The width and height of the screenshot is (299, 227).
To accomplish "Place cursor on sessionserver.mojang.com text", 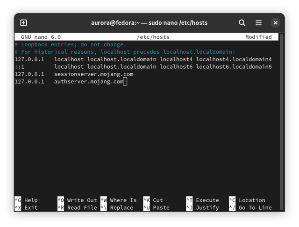I will coord(93,74).
